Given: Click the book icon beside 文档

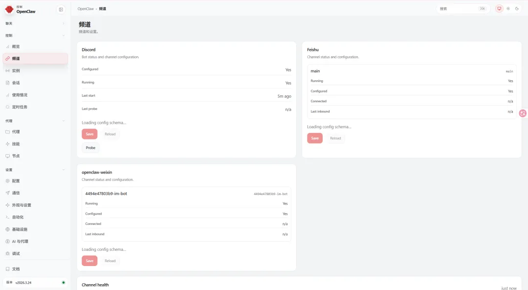Looking at the screenshot, I should pyautogui.click(x=7, y=269).
